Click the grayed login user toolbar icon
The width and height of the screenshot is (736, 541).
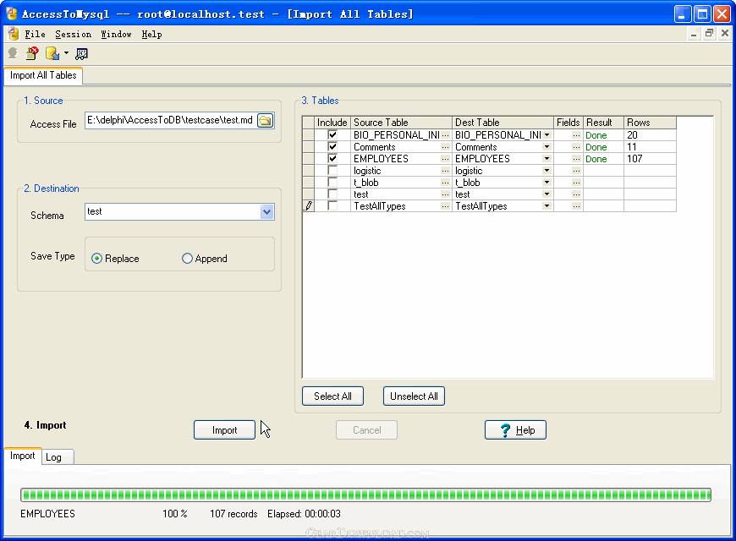pos(13,53)
